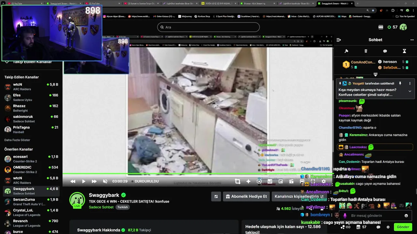Click the 'Turkish' language tag
This screenshot has height=234, width=417.
123,207
